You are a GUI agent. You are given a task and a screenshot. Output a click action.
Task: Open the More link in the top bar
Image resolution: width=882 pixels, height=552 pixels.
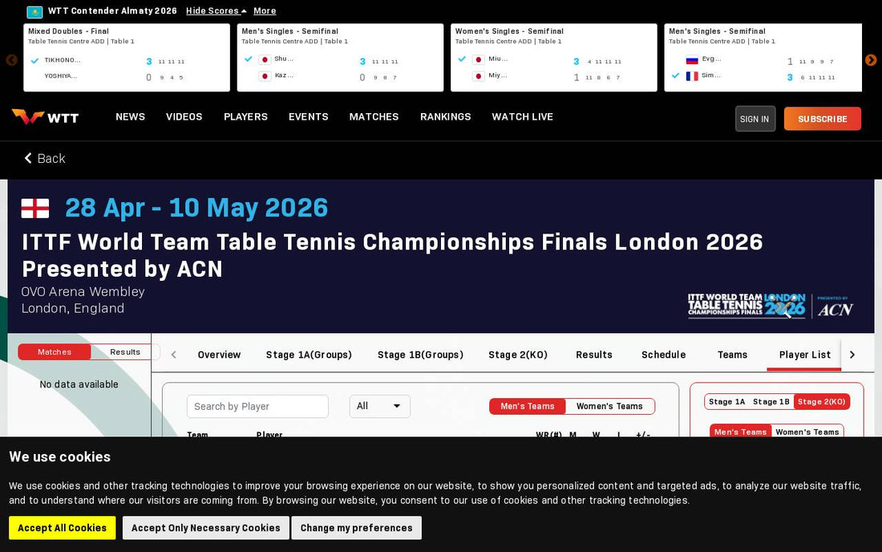click(x=265, y=10)
